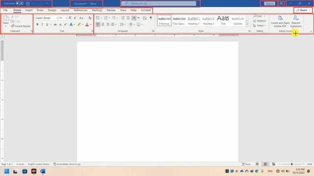Viewport: 314px width, 176px height.
Task: Switch to the Insert tab
Action: coord(29,10)
